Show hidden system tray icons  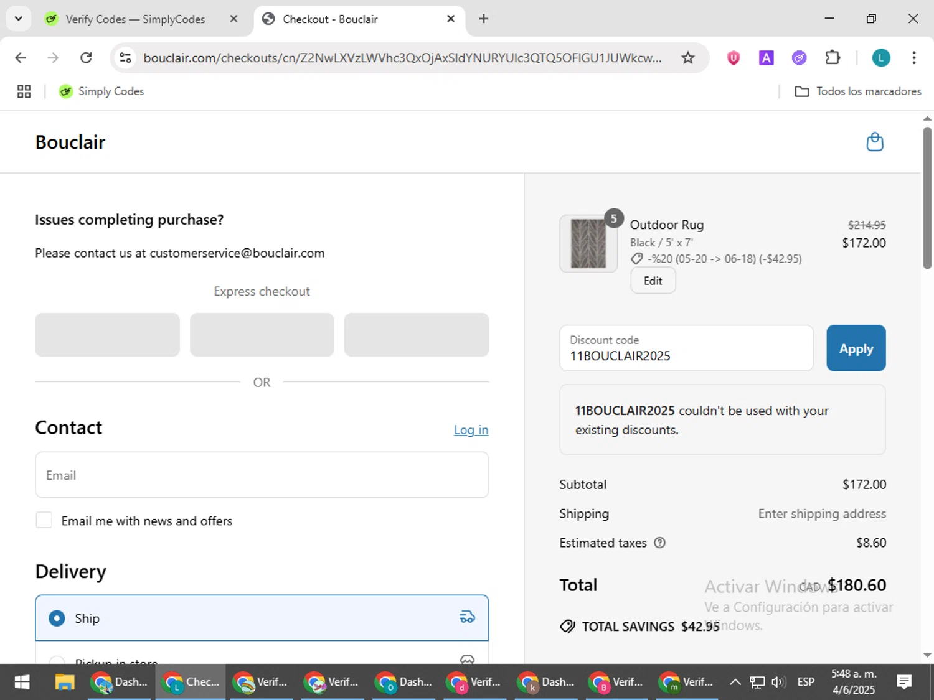click(x=735, y=682)
